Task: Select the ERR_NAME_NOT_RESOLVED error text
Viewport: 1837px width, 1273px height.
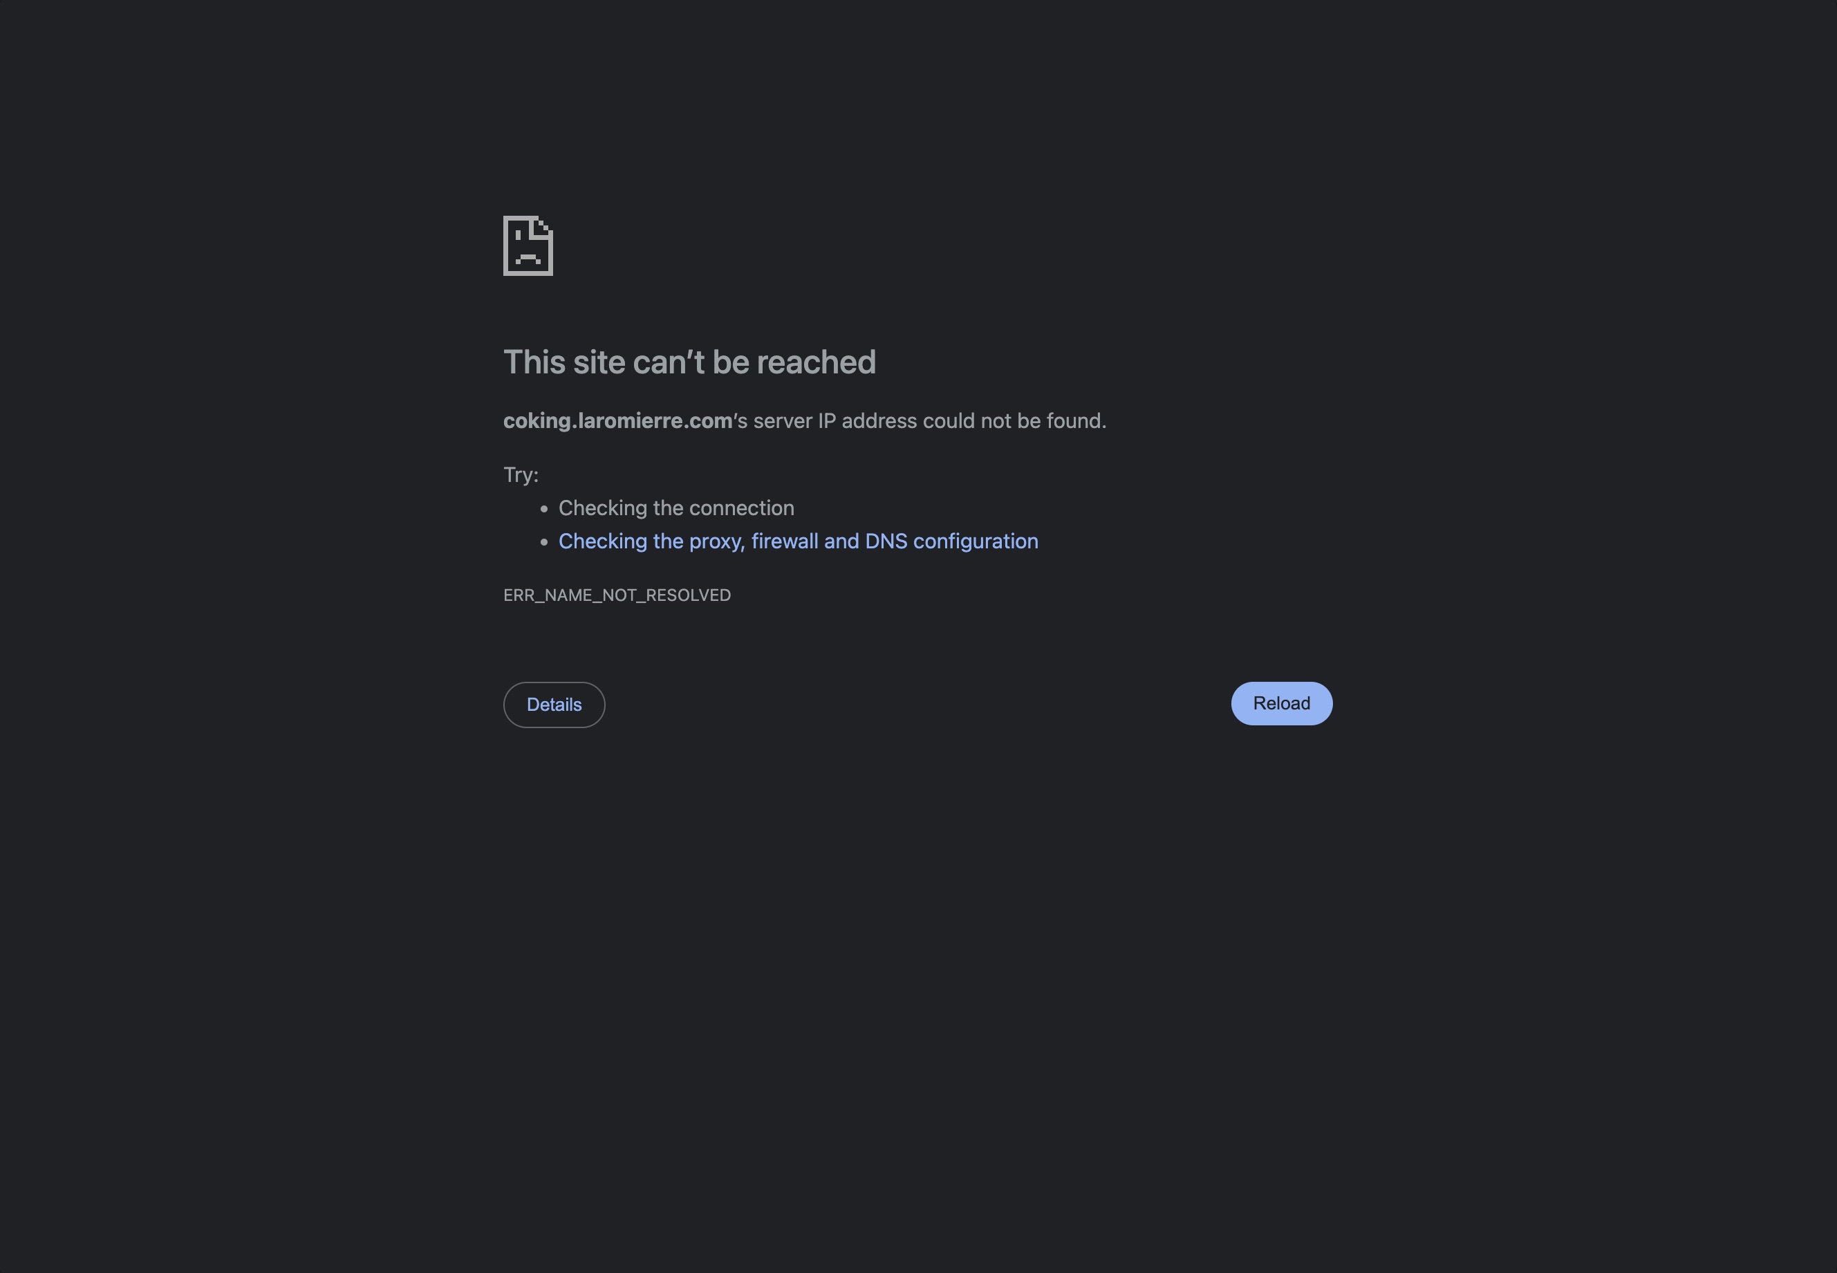Action: click(617, 595)
